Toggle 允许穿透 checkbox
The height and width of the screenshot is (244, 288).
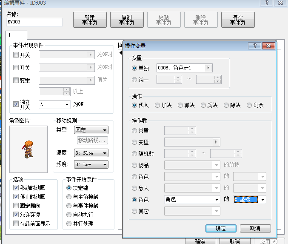pos(16,214)
